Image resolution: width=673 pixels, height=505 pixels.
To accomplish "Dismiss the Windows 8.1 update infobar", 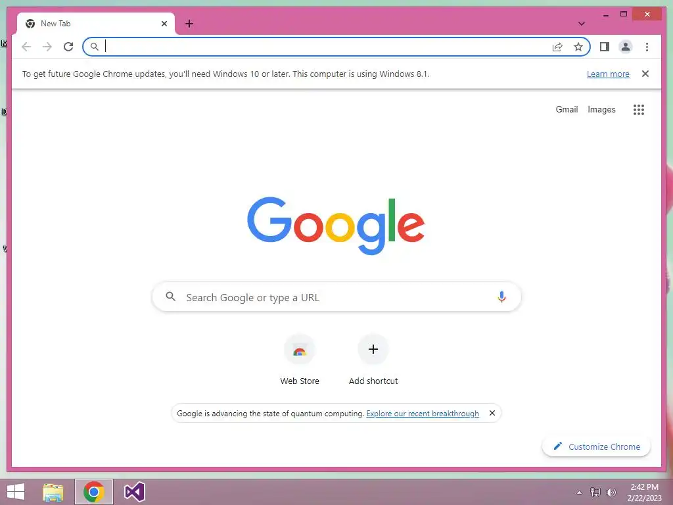I will coord(645,74).
